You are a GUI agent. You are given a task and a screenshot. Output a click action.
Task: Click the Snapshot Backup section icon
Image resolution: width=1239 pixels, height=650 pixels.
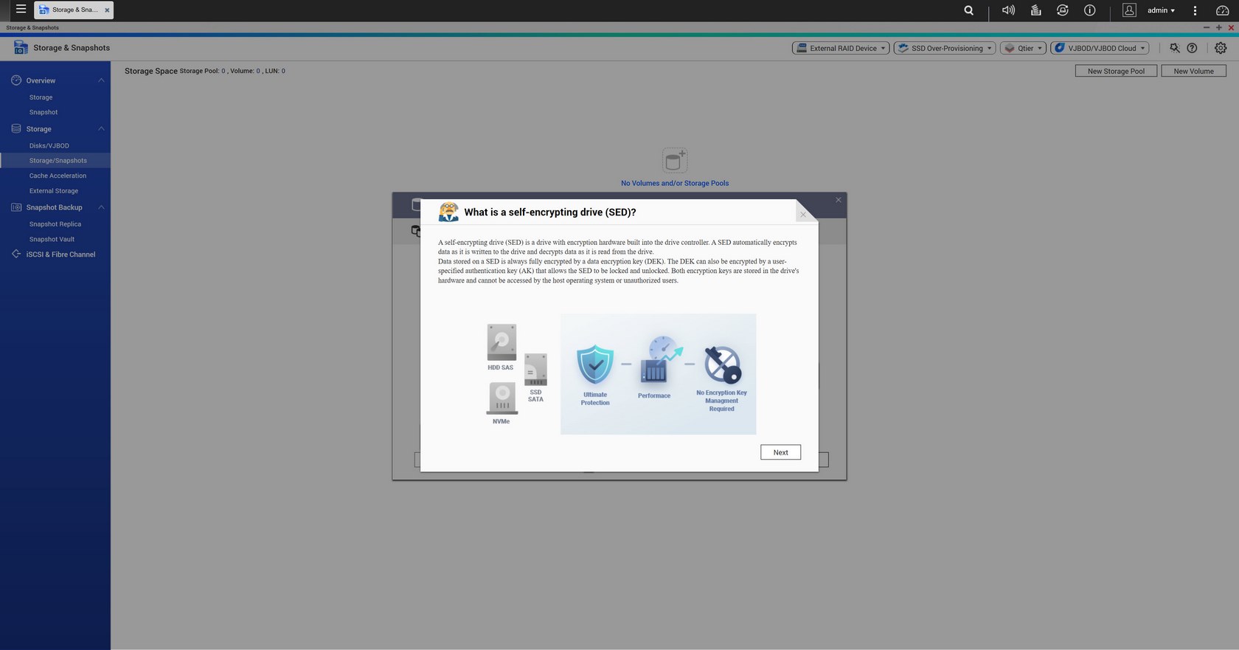click(x=16, y=207)
